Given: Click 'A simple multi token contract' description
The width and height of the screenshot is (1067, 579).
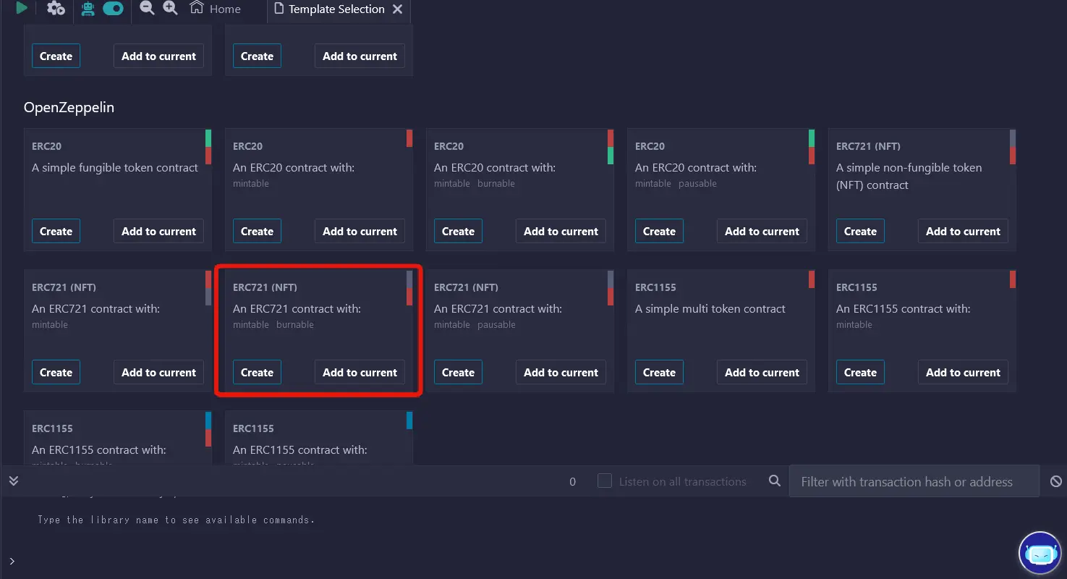Looking at the screenshot, I should (x=710, y=309).
